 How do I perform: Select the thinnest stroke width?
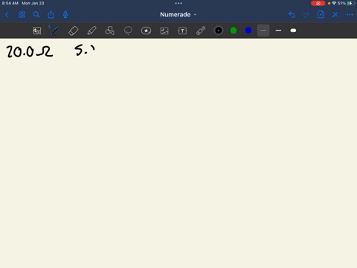[263, 31]
